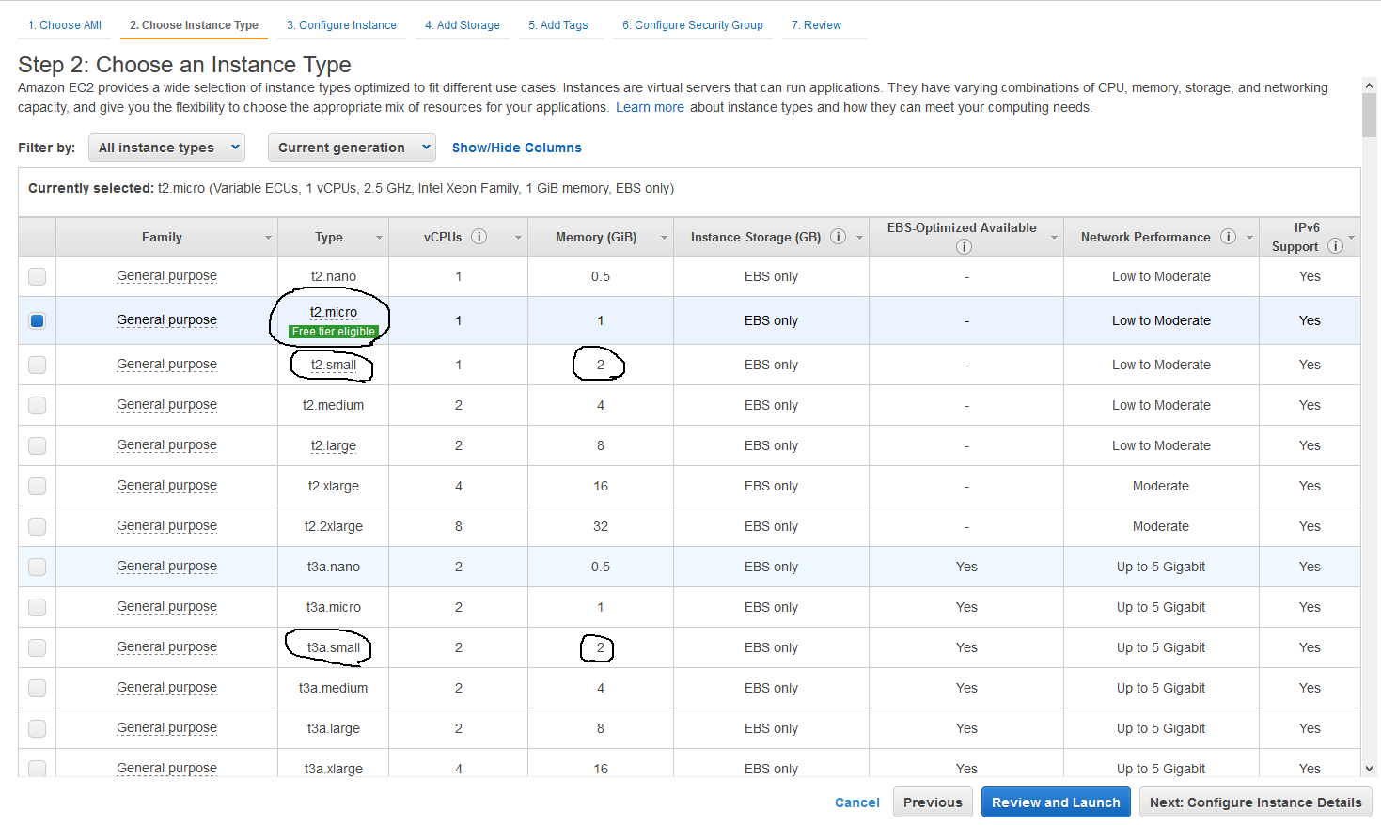Open the vCPUs column sort arrow
Viewport: 1381px width, 825px height.
point(518,238)
